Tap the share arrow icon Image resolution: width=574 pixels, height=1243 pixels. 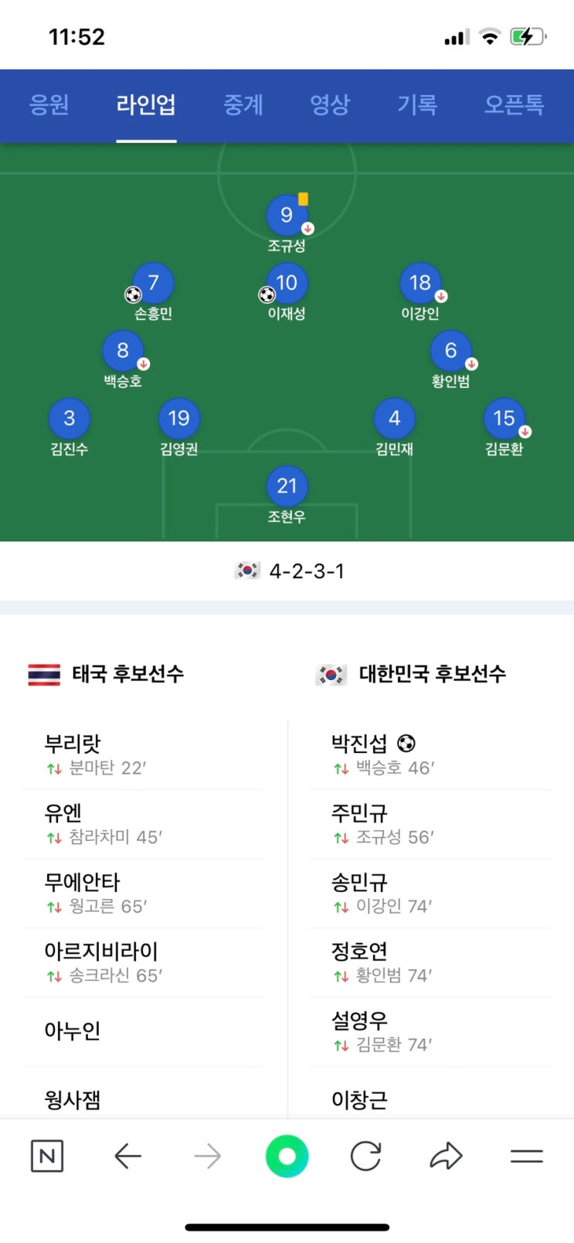pyautogui.click(x=446, y=1156)
